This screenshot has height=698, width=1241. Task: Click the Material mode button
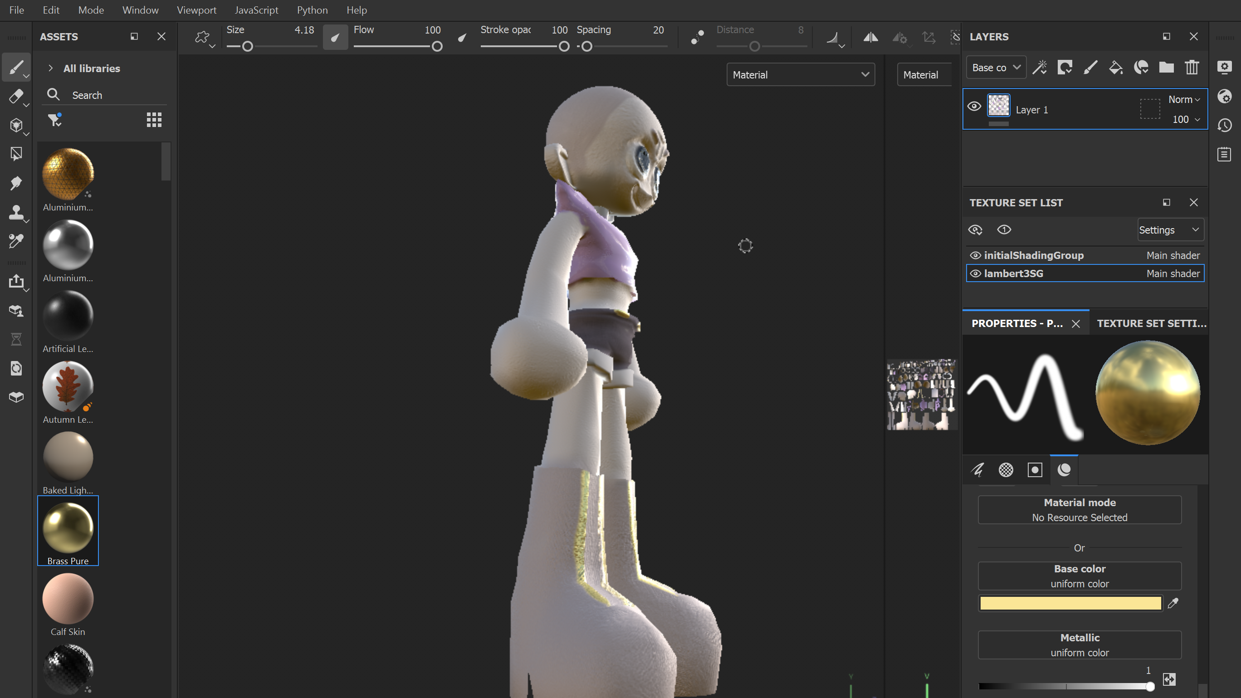click(1079, 510)
